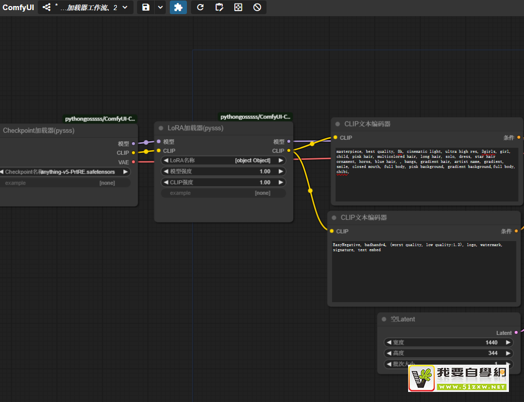Click into the negative prompt text box
524x402 pixels.
tap(423, 272)
